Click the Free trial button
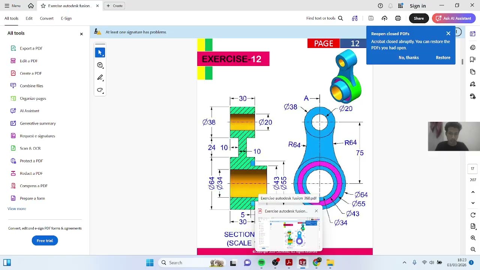 tap(45, 241)
